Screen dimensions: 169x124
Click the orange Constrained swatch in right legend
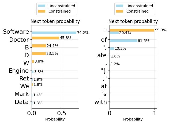(119, 11)
